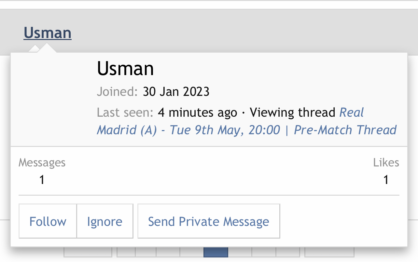Screen dimensions: 418x262
Task: Open Usman's profile from the card heading
Action: click(x=125, y=69)
